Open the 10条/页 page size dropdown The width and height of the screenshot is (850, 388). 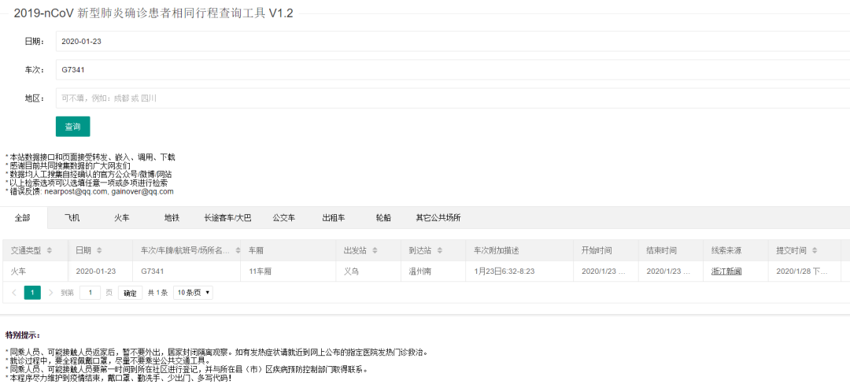[x=193, y=293]
